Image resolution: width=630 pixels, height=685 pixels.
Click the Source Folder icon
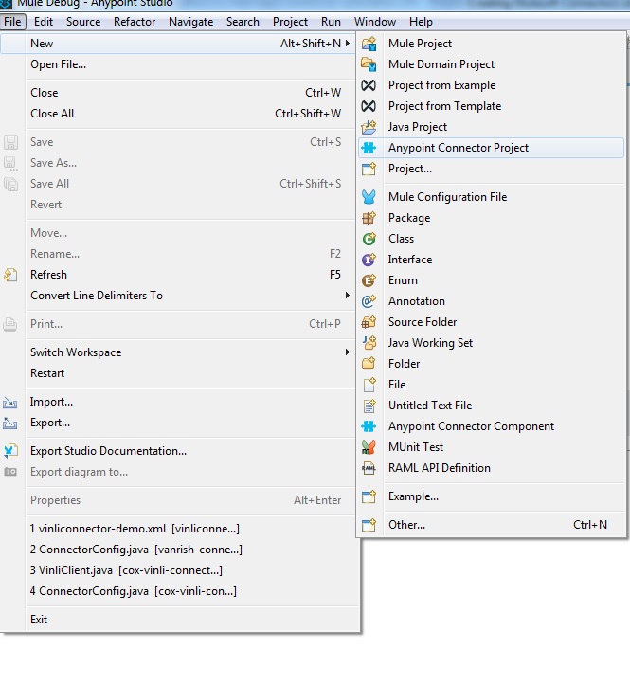[369, 322]
